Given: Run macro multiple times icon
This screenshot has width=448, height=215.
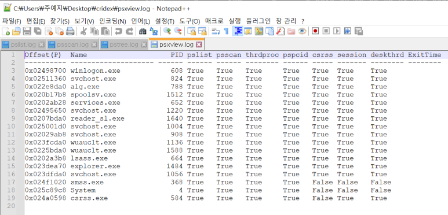Looking at the screenshot, I should pos(347,31).
